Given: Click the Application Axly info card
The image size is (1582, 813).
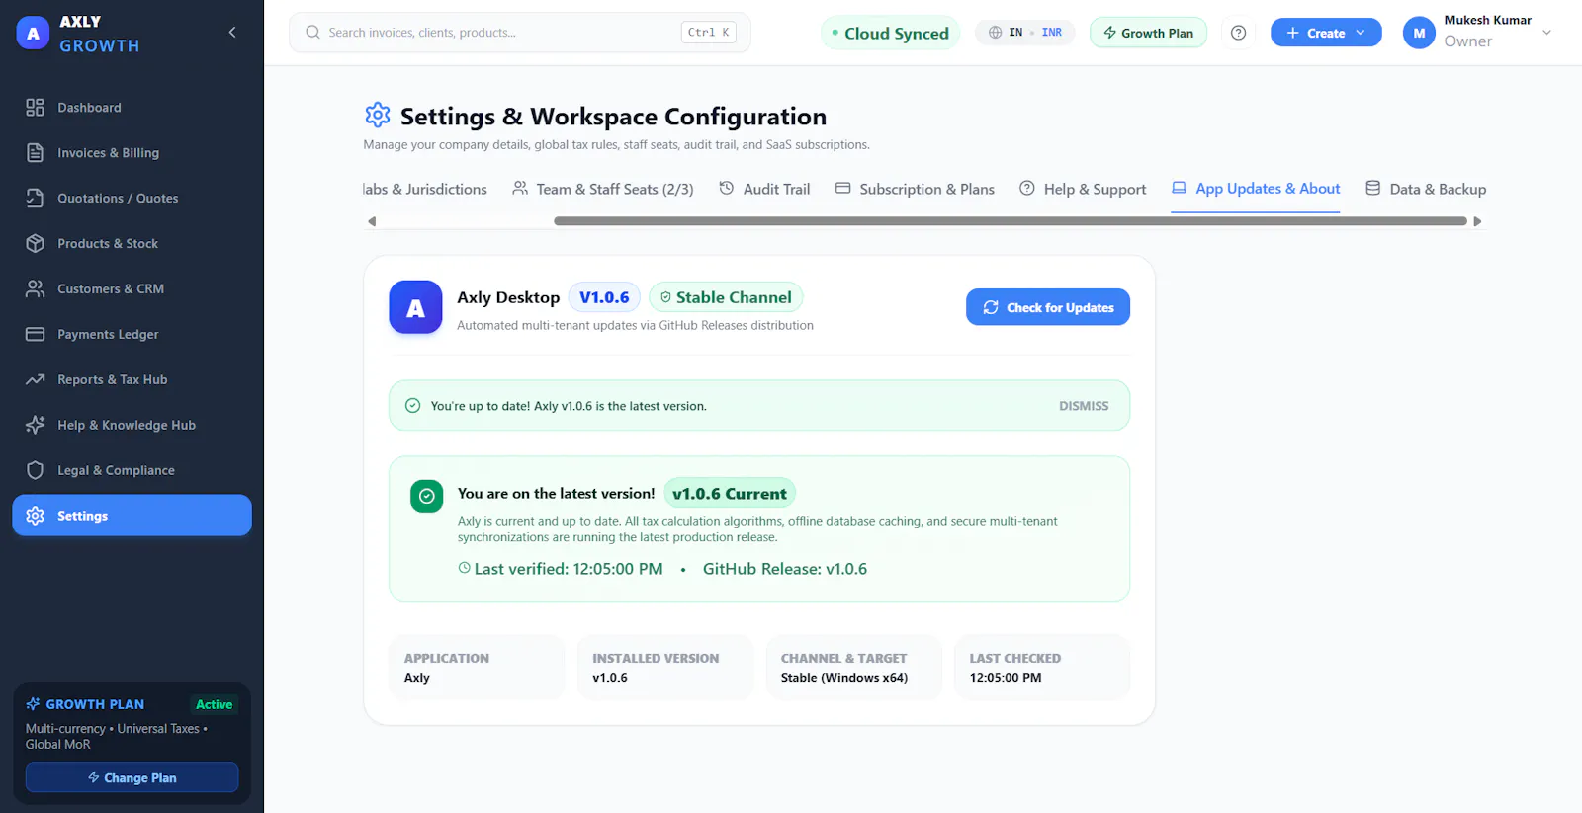Looking at the screenshot, I should click(477, 668).
